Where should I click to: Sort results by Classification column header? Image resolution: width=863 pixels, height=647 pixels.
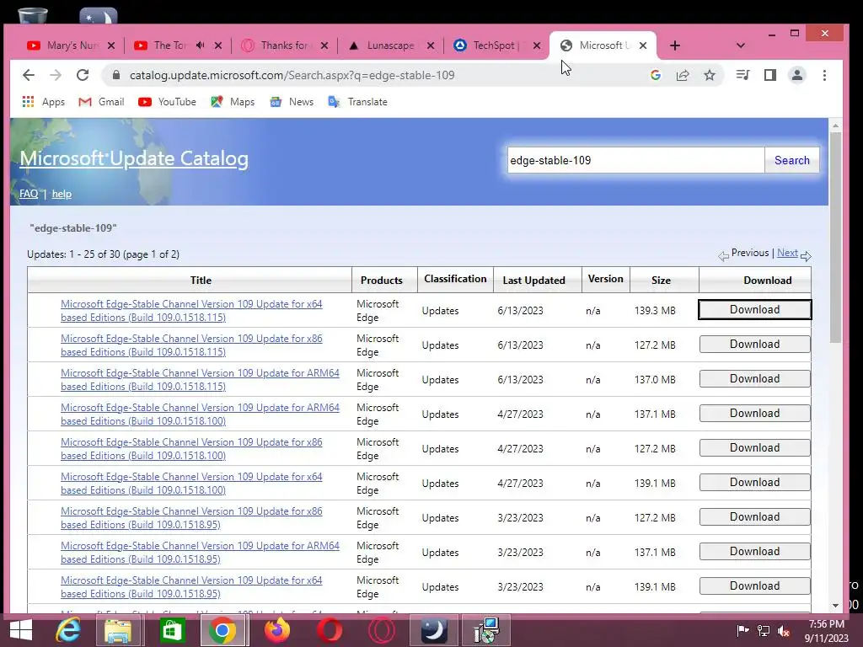455,279
